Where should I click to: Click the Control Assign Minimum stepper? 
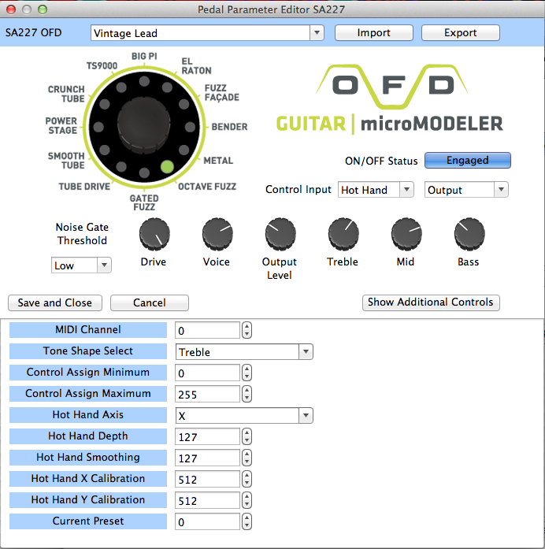click(247, 373)
